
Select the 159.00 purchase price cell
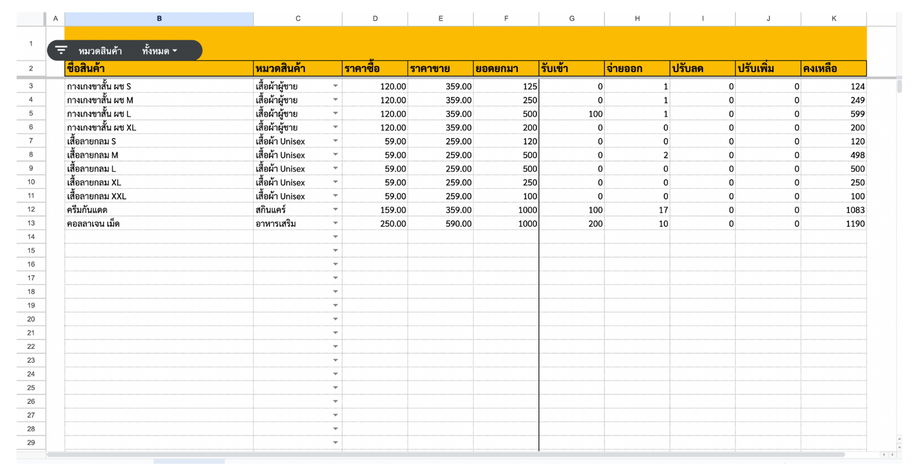[375, 209]
